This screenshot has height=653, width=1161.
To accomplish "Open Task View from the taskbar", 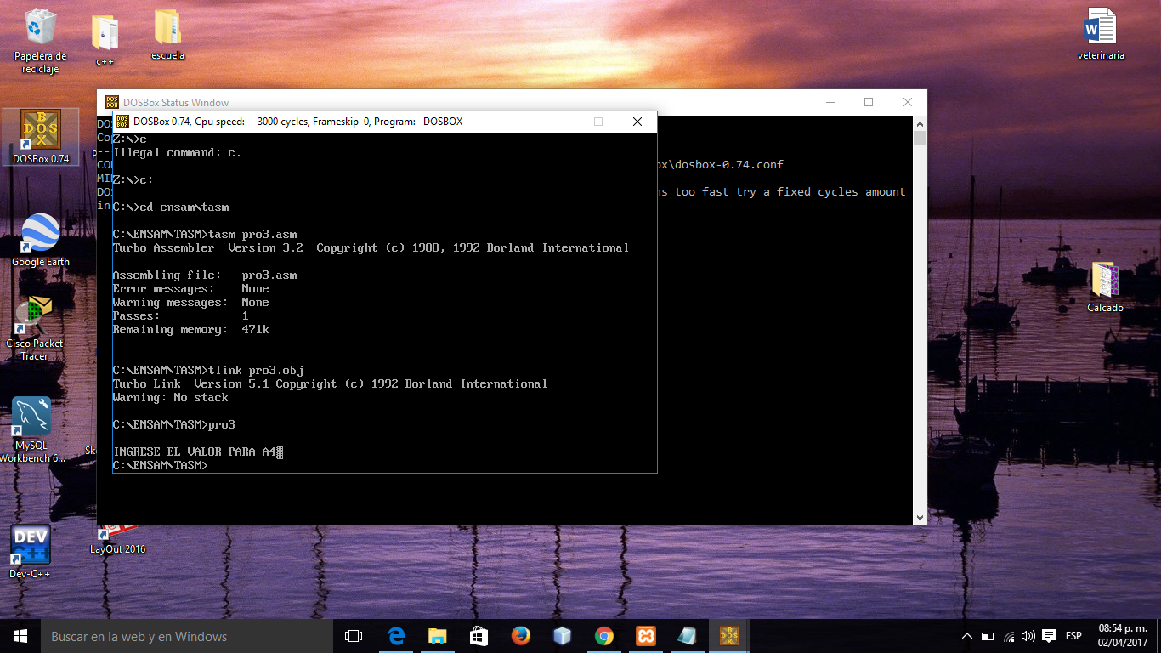I will [x=354, y=636].
